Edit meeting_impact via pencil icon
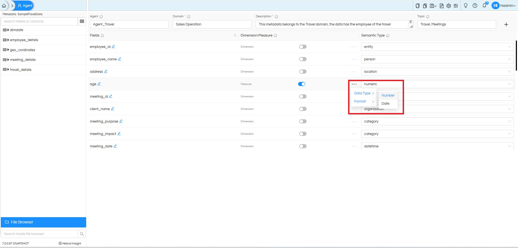Viewport: 518px width, 248px height. 119,134
